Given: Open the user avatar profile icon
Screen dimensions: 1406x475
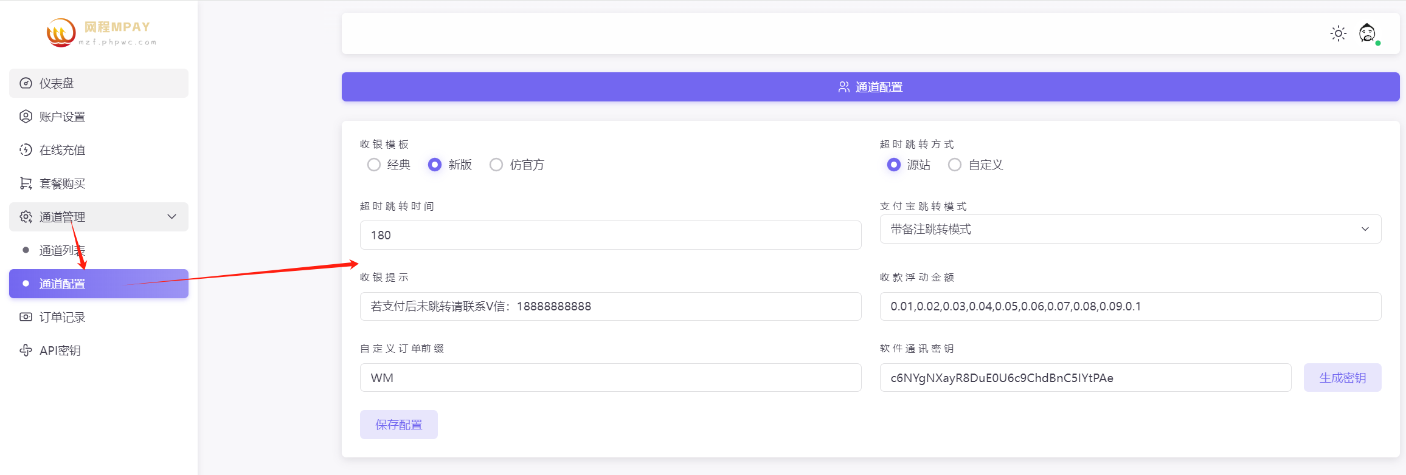Looking at the screenshot, I should 1367,33.
